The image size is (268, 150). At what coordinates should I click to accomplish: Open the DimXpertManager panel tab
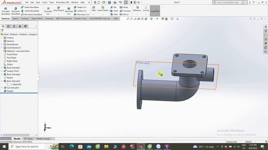point(20,26)
